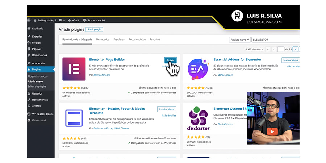Install Elementor Header, Footer & Blocks now
This screenshot has height=163, width=326.
click(x=167, y=109)
